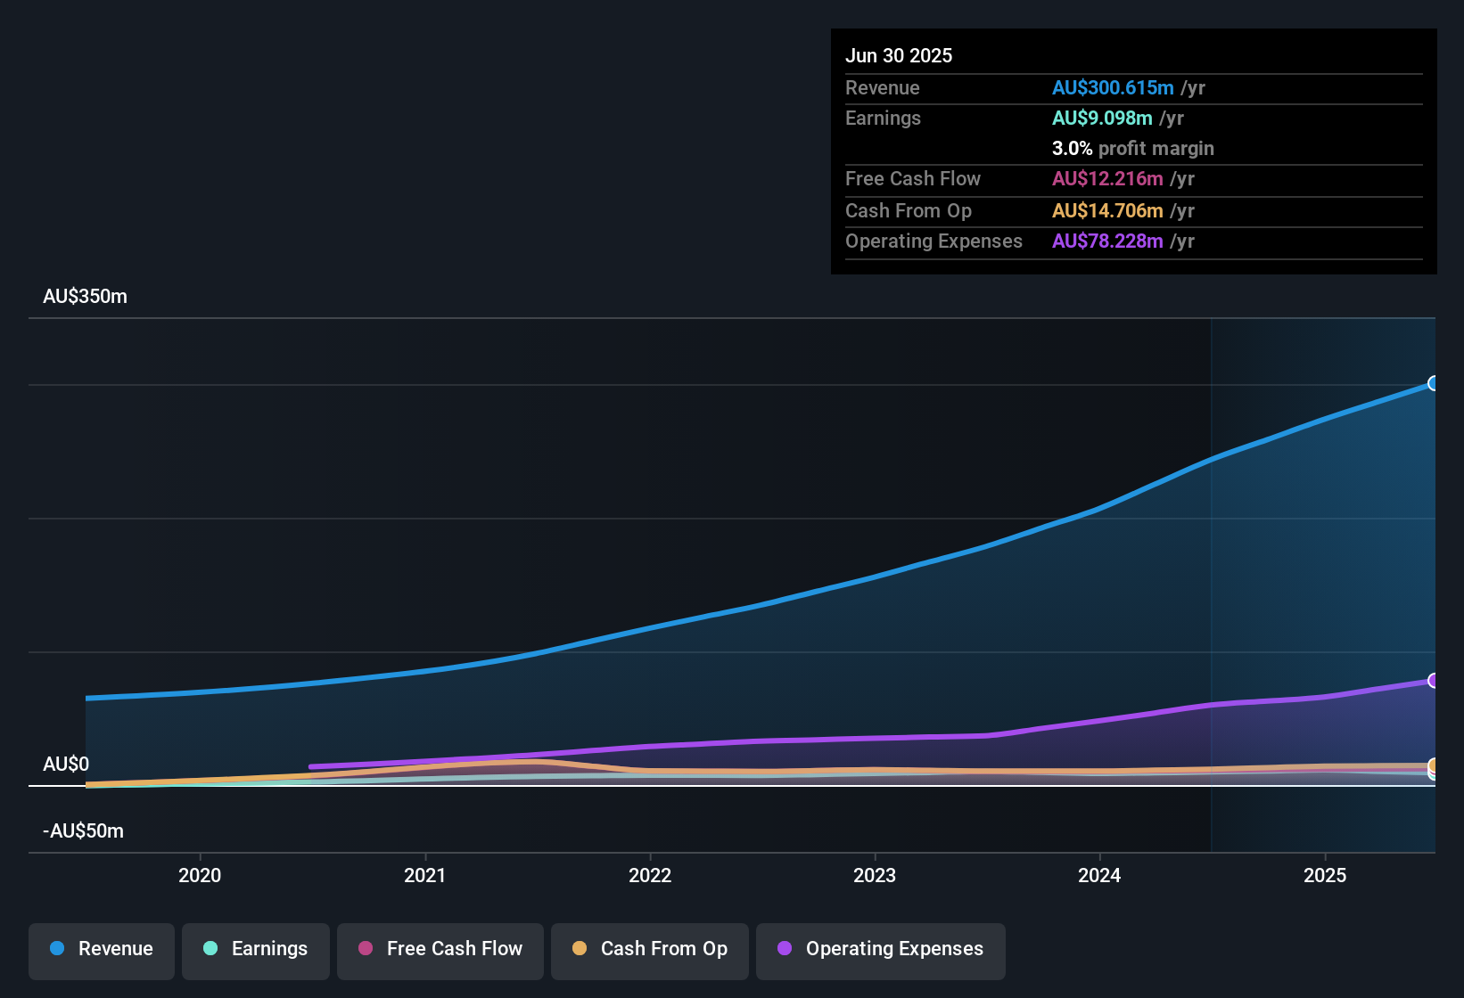
Task: Click the AU$0 y-axis label
Action: click(x=66, y=765)
